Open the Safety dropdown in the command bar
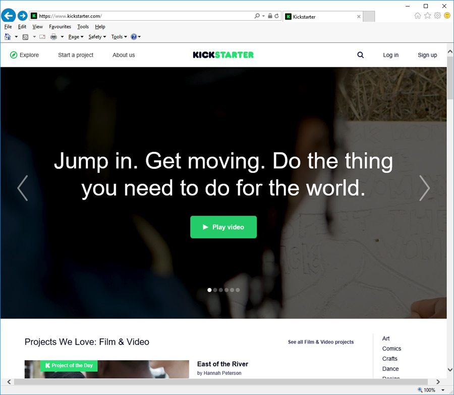This screenshot has height=395, width=454. click(x=97, y=37)
